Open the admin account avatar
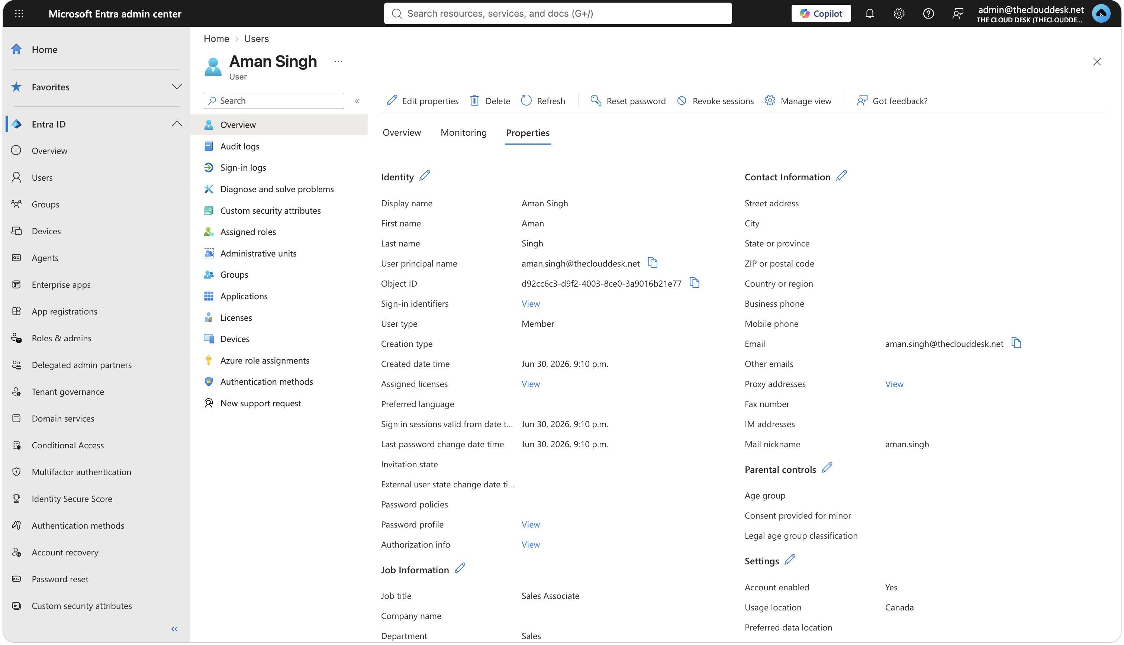The width and height of the screenshot is (1124, 645). click(x=1101, y=13)
